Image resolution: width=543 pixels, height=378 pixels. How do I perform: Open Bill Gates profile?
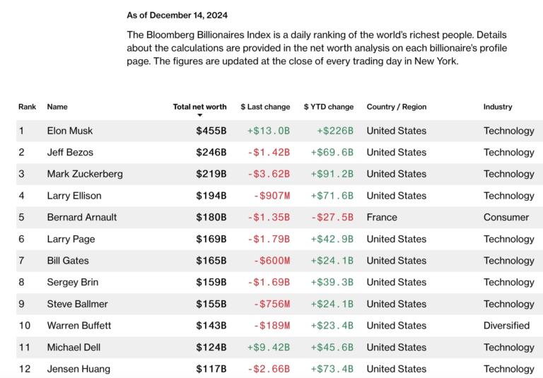[66, 261]
